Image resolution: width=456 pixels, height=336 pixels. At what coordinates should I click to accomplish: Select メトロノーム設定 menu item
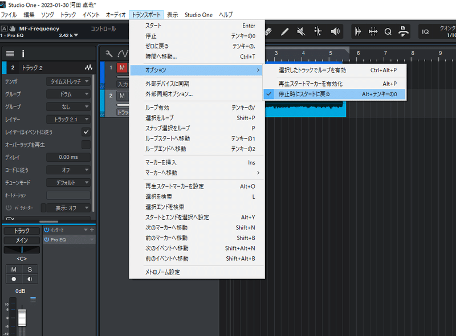(x=197, y=272)
